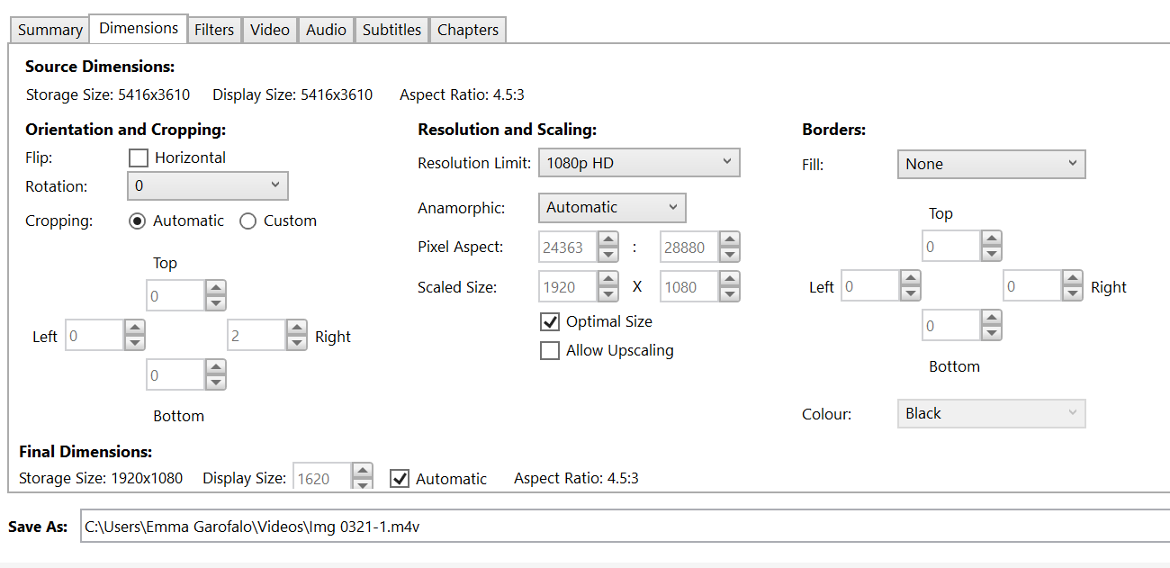Decrease the cropping Bottom value with down arrow
The width and height of the screenshot is (1170, 568).
coord(215,383)
